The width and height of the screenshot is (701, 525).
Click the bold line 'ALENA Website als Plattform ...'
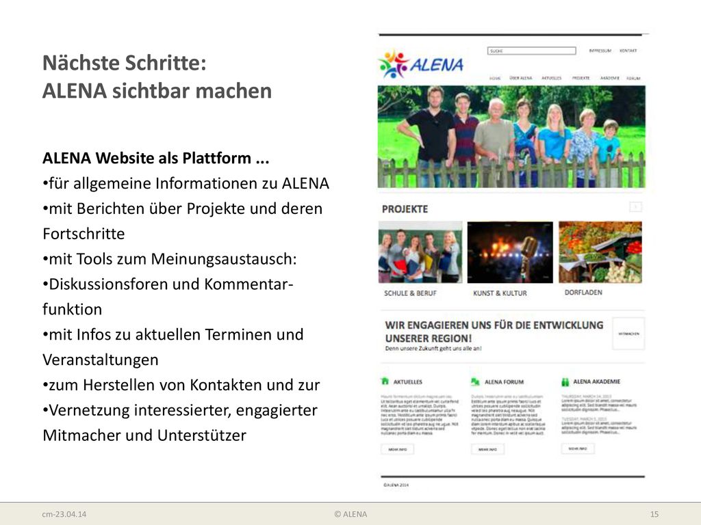[x=155, y=158]
